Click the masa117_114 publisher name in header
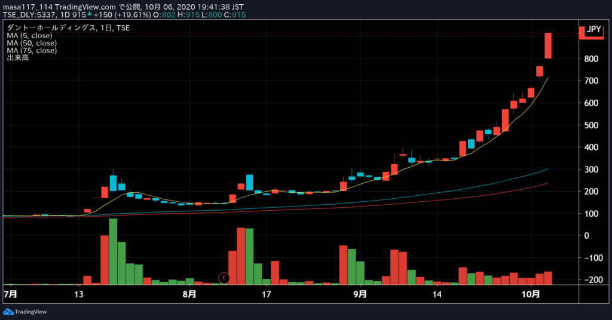 pyautogui.click(x=27, y=7)
